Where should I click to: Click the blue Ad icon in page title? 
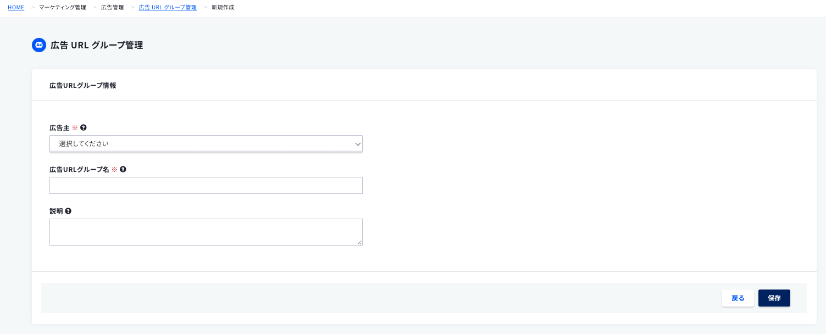click(x=39, y=45)
